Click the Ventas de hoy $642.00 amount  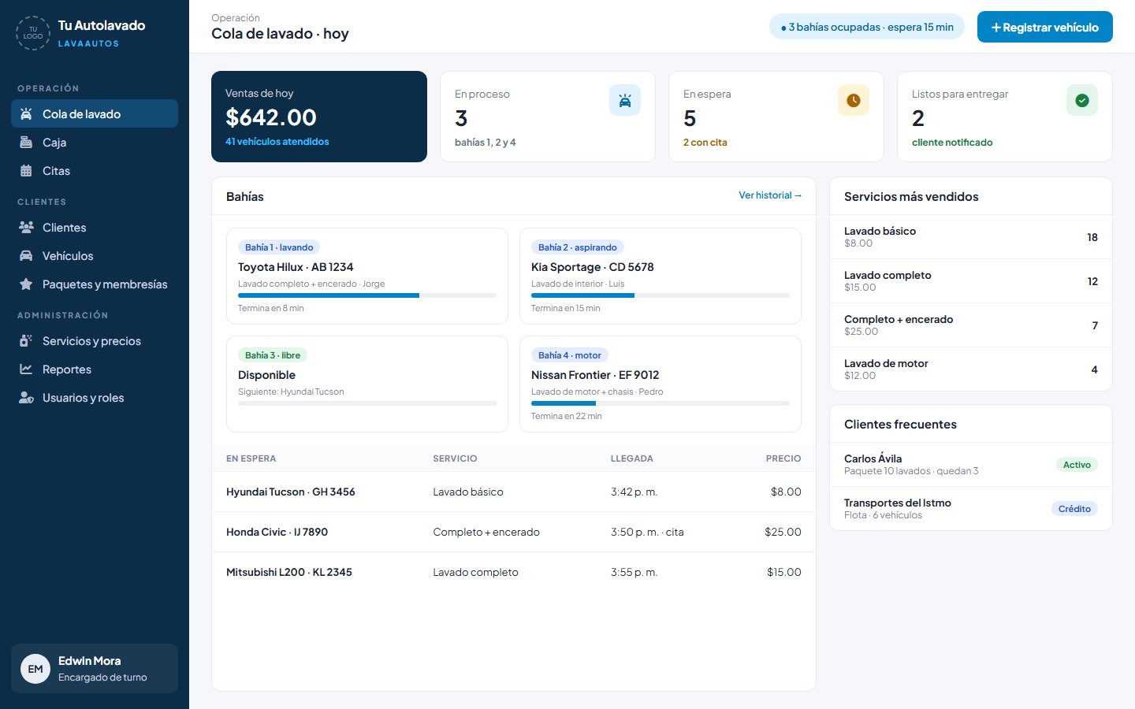point(271,117)
